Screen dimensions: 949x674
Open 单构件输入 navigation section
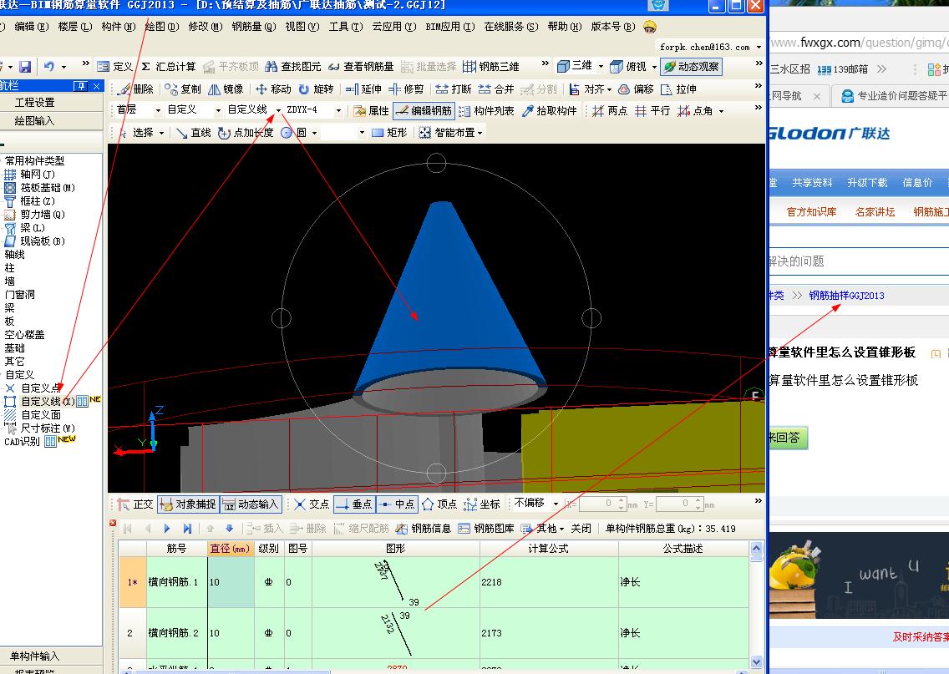click(x=34, y=656)
